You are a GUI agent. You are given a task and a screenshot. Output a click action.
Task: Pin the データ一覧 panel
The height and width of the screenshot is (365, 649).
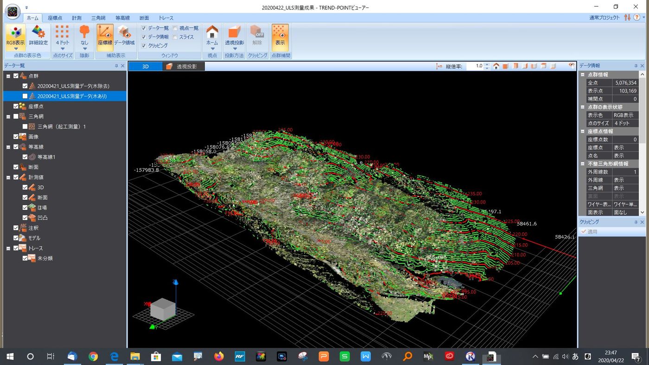[116, 66]
